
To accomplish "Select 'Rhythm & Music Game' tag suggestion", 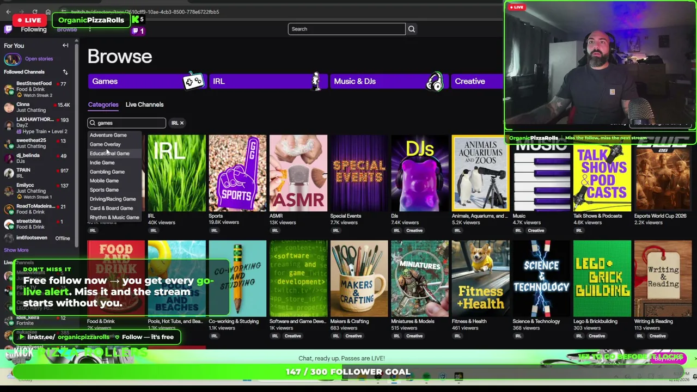I will tap(114, 218).
